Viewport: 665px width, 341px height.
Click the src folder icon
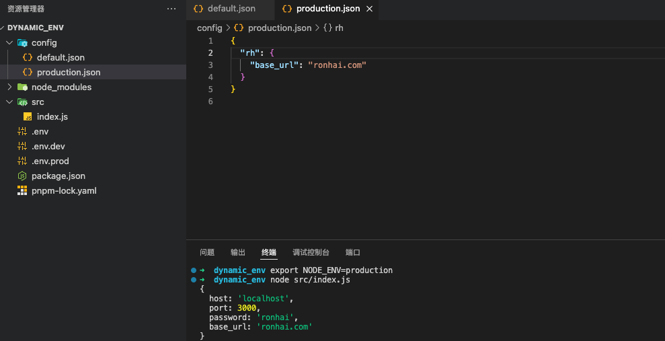(22, 102)
